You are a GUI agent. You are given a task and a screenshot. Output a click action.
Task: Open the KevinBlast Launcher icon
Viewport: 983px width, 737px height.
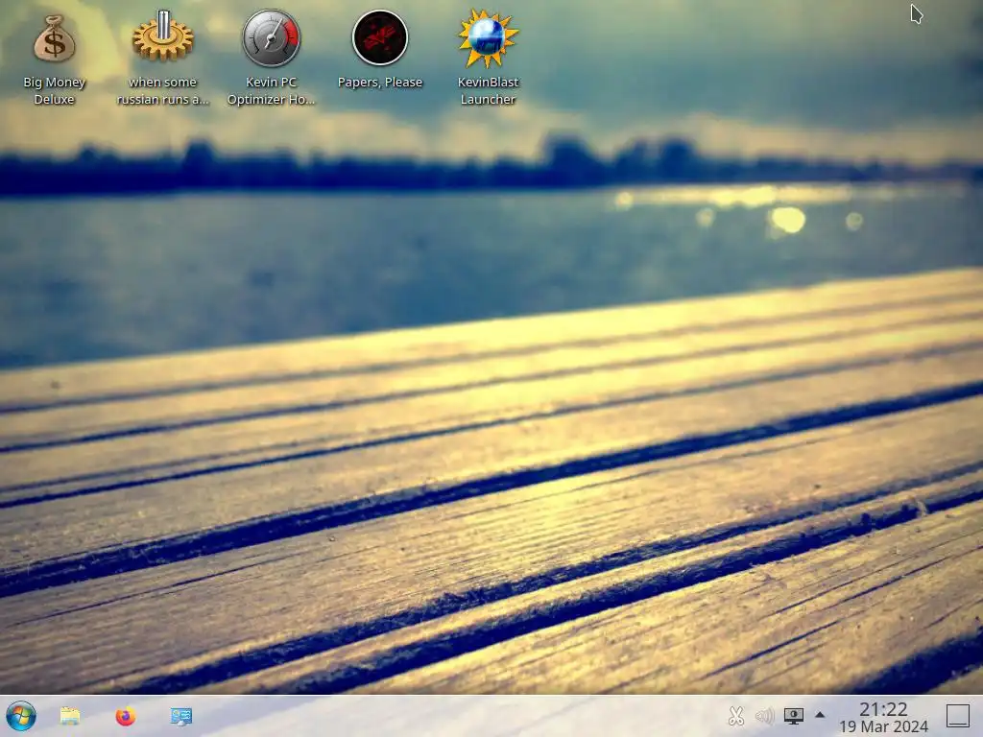coord(488,38)
